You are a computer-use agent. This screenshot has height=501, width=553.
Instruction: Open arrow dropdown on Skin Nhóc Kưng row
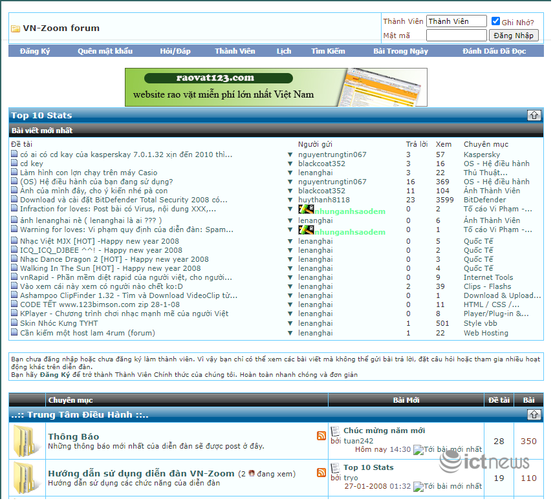click(x=290, y=324)
